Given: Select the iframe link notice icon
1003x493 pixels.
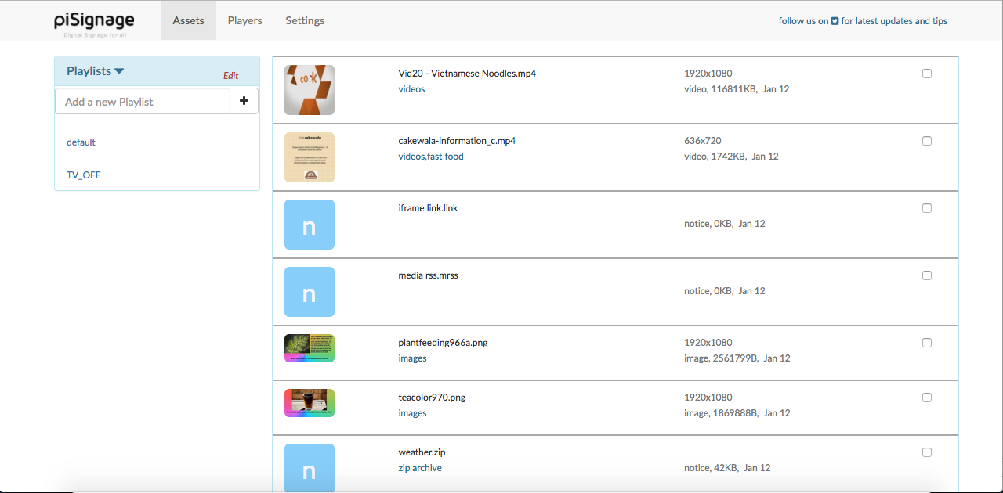Looking at the screenshot, I should click(309, 225).
